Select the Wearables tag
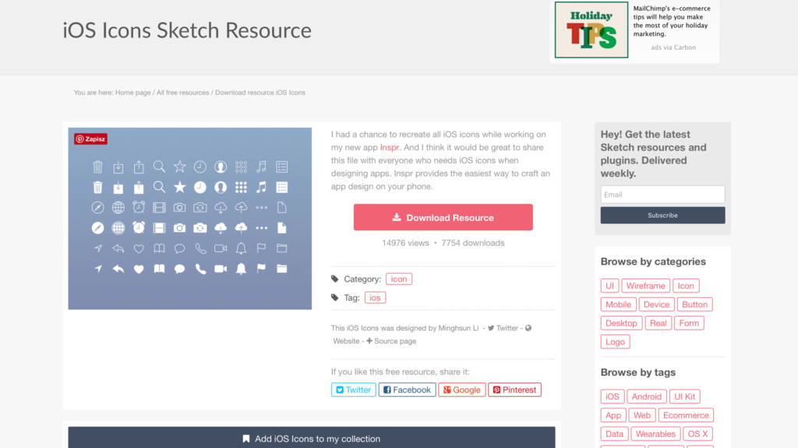 pos(655,434)
